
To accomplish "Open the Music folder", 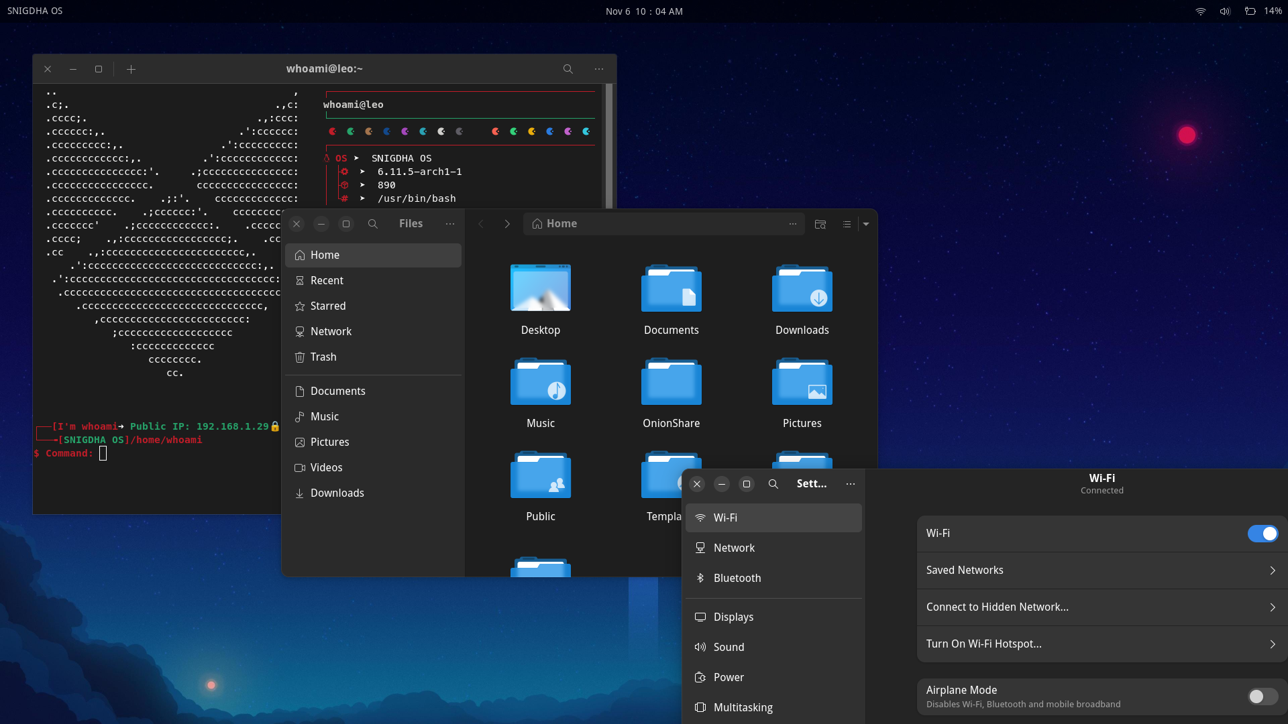I will pos(540,382).
